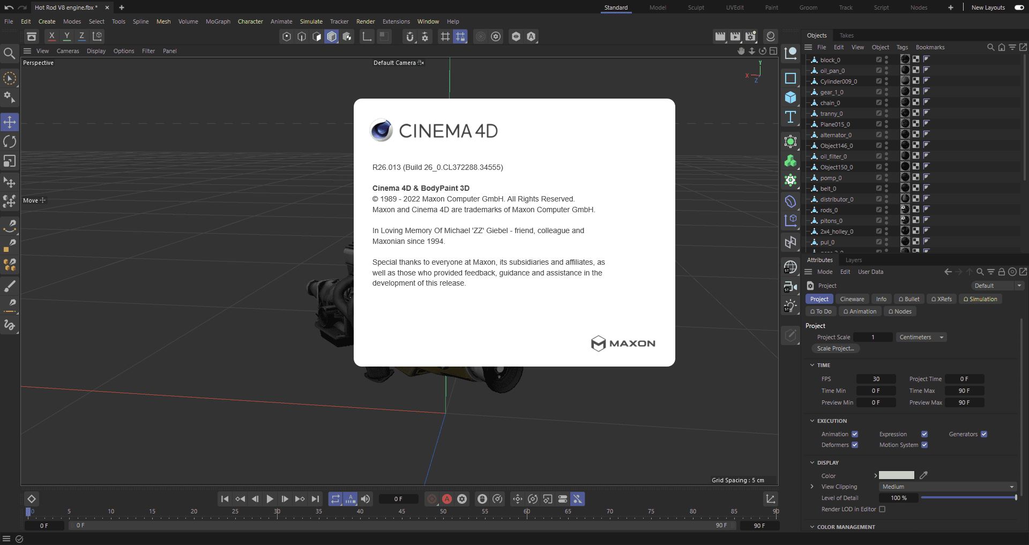This screenshot has height=545, width=1029.
Task: Select the Scale tool in left toolbar
Action: (10, 161)
